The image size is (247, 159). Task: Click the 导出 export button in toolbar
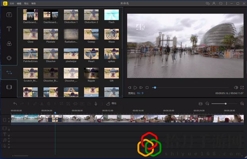click(x=111, y=103)
